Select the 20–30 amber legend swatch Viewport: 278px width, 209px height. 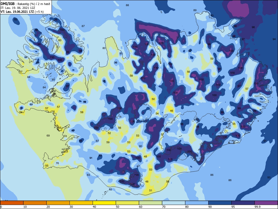(x=58, y=203)
